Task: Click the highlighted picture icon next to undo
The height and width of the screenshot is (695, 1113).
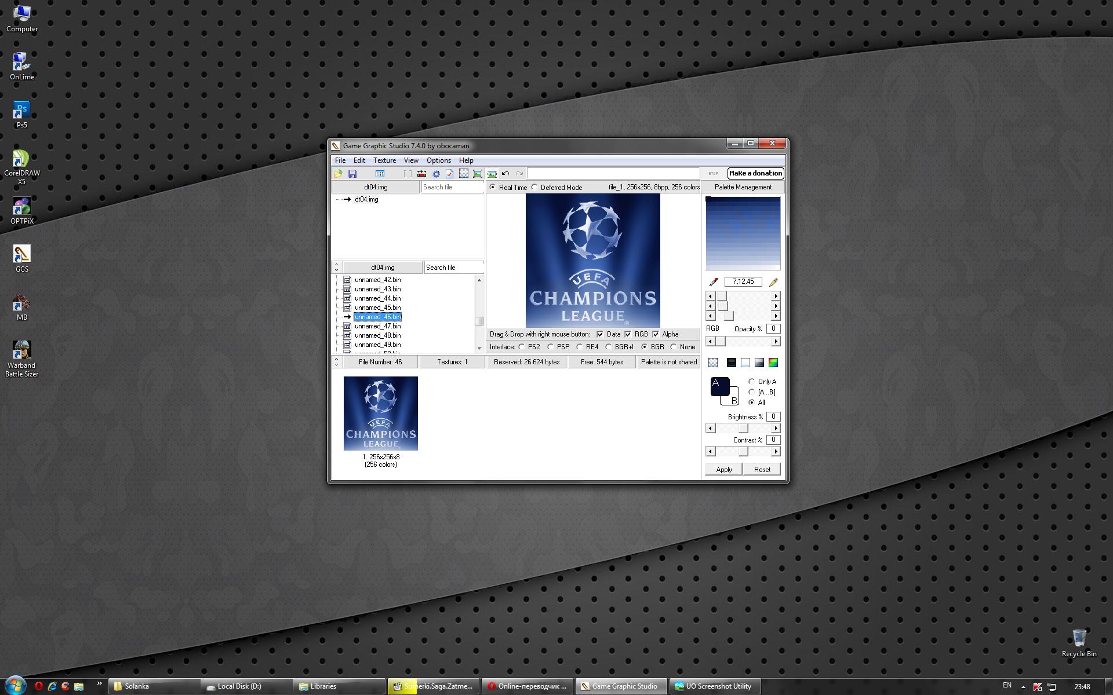Action: pos(492,174)
